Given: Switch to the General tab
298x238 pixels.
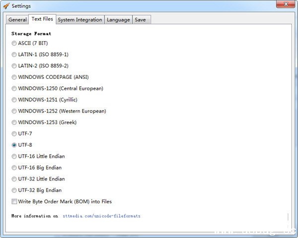Looking at the screenshot, I should tap(17, 20).
